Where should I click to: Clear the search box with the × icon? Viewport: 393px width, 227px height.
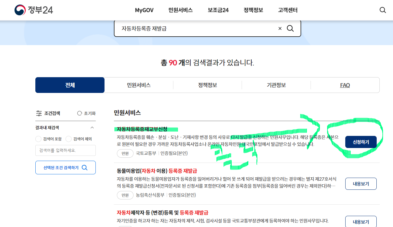click(280, 28)
